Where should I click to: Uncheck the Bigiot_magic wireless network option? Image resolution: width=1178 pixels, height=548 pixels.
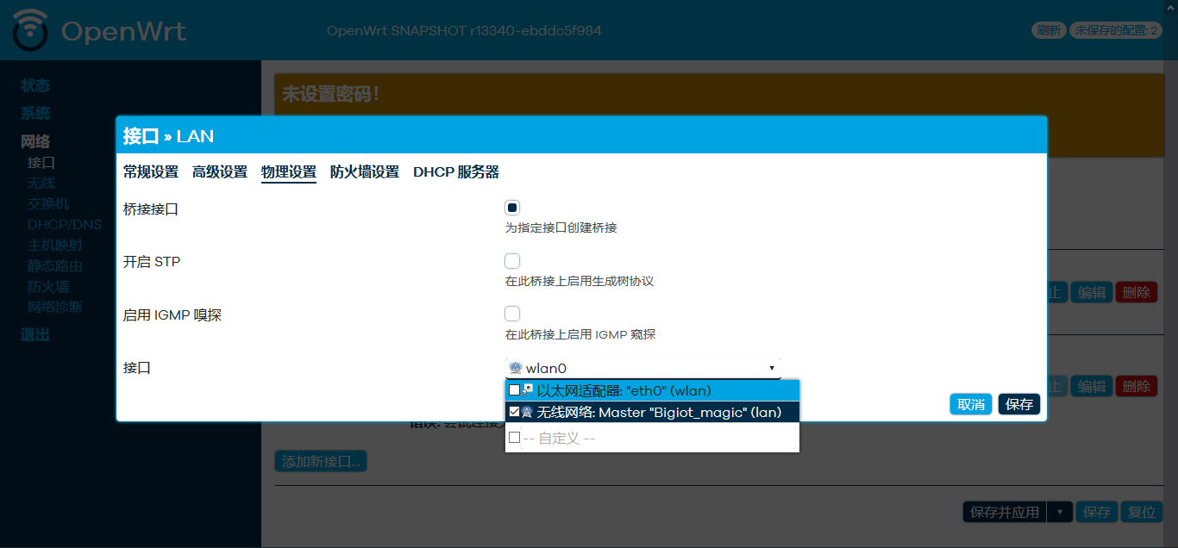tap(514, 413)
